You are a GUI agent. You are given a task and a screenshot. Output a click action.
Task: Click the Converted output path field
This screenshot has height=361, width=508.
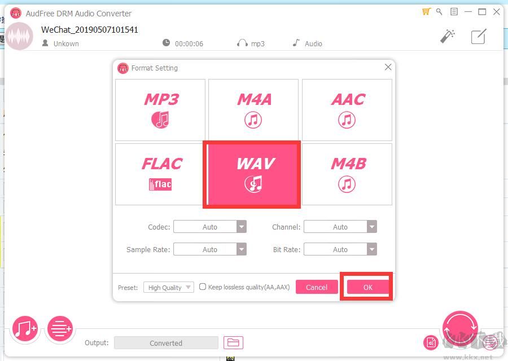(x=166, y=342)
